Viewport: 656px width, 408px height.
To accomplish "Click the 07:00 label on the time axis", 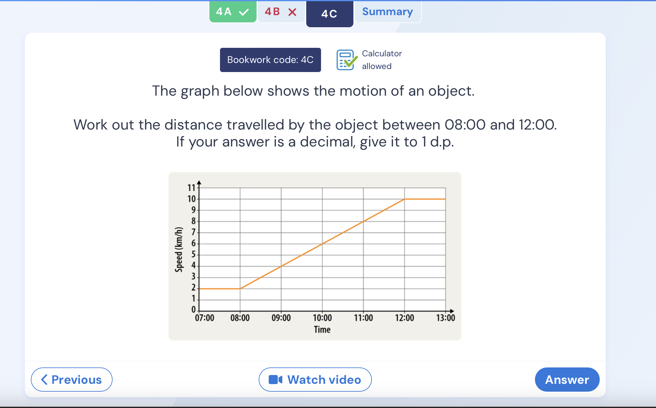I will tap(205, 318).
